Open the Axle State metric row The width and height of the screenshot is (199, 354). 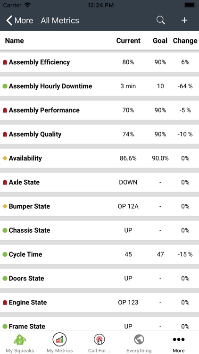pyautogui.click(x=99, y=182)
